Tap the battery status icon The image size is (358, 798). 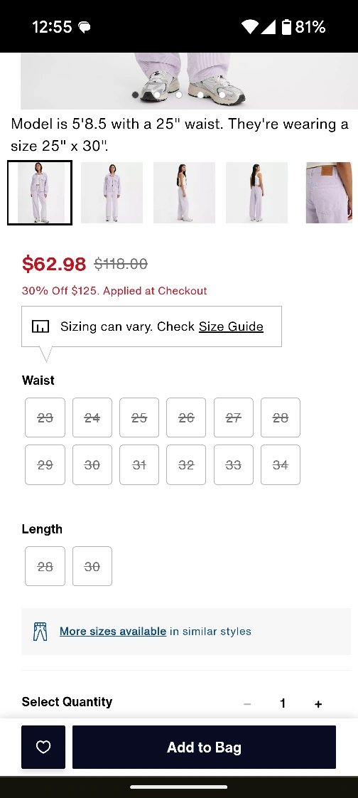point(286,26)
